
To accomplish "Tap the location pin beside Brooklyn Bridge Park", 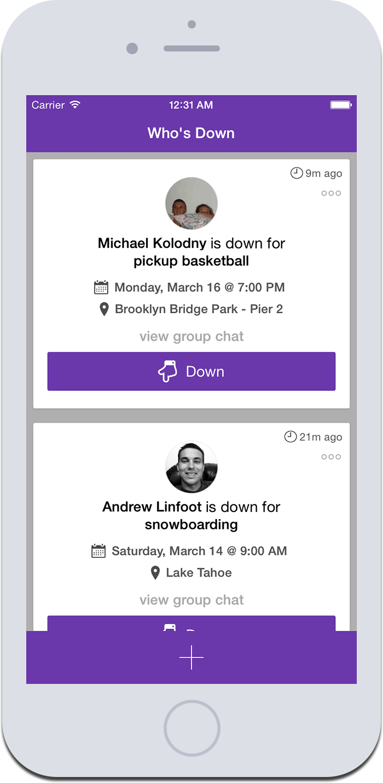I will [104, 309].
